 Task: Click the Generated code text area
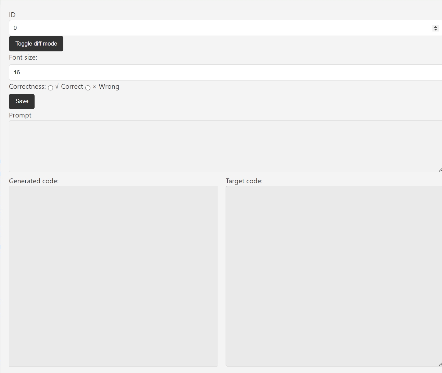tap(113, 276)
